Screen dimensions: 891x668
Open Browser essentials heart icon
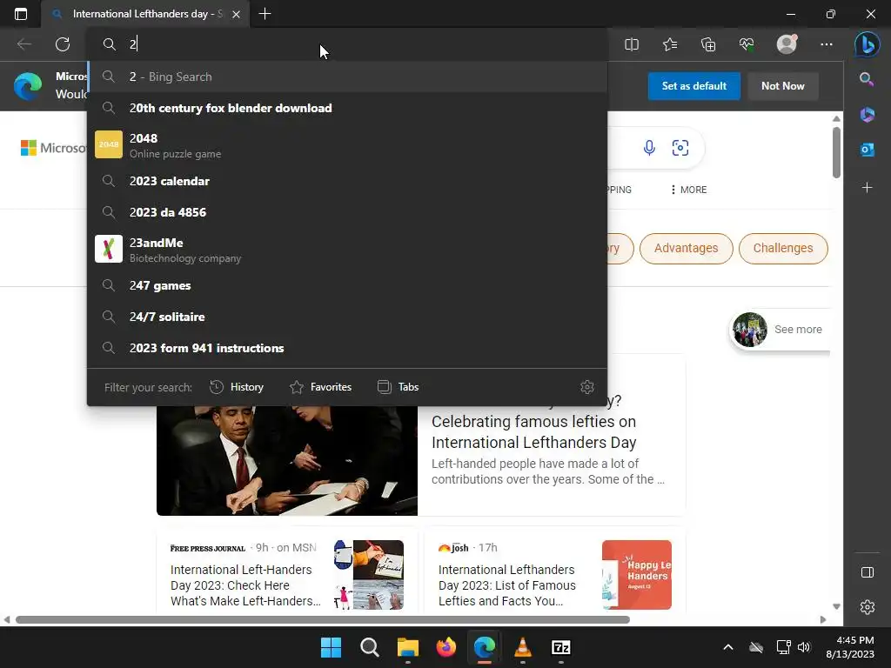point(747,44)
